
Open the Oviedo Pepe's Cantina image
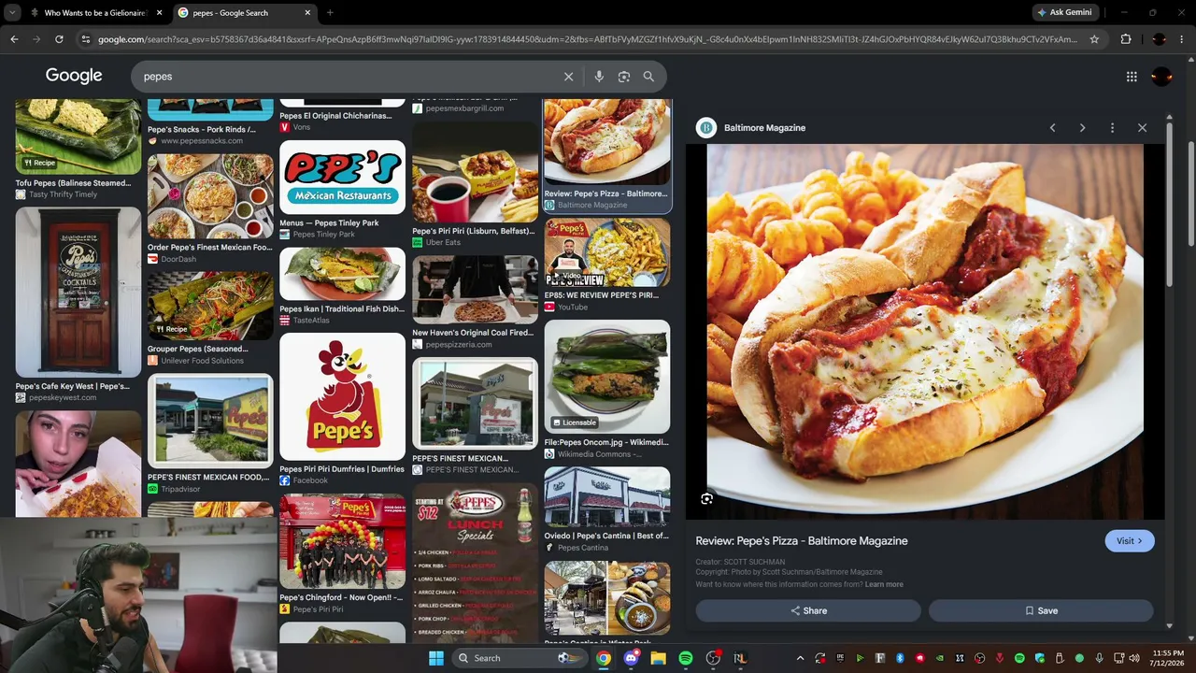(x=607, y=498)
